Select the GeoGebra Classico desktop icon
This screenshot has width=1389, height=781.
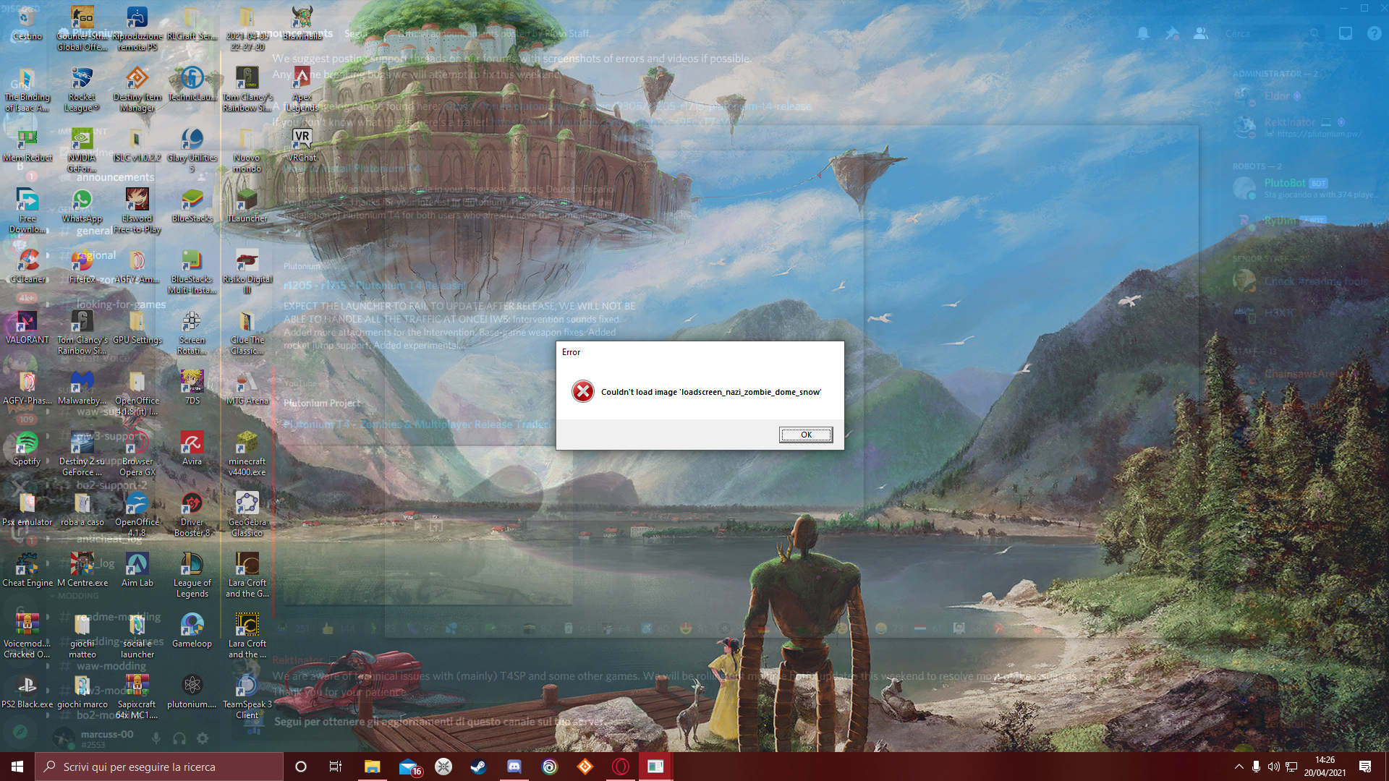click(247, 515)
